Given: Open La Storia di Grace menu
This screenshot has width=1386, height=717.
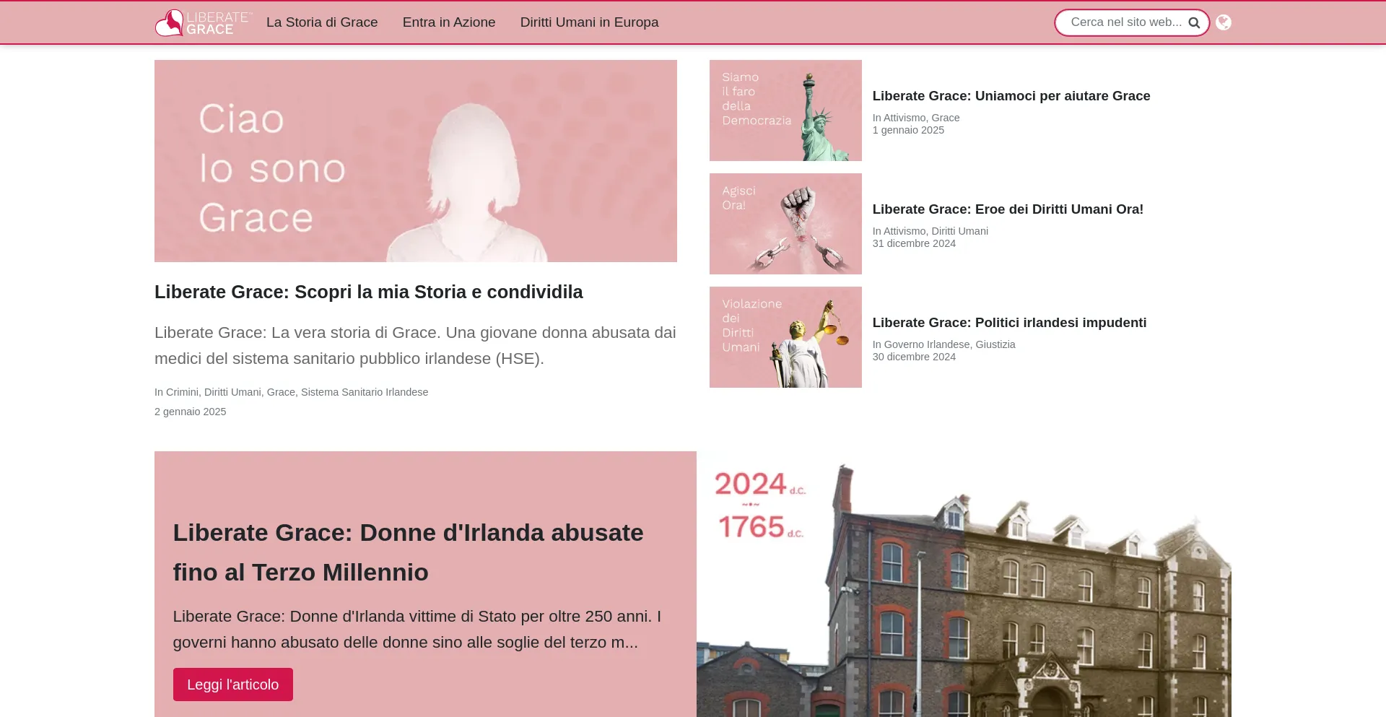Looking at the screenshot, I should tap(322, 22).
